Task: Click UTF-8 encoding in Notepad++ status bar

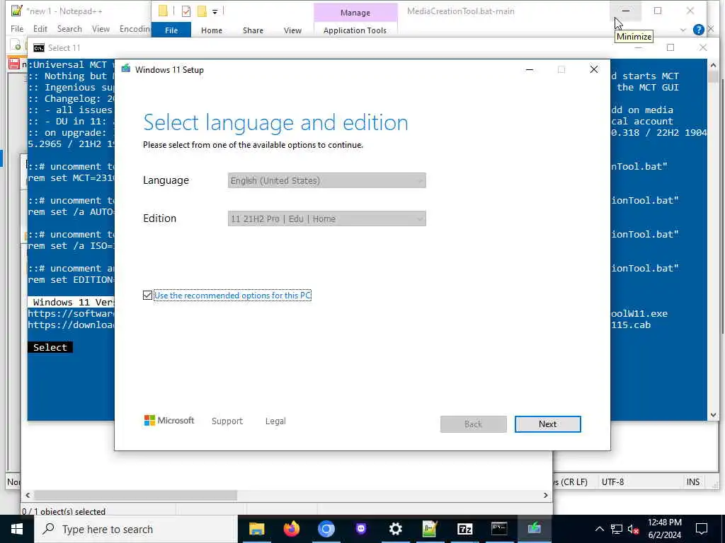Action: [612, 481]
